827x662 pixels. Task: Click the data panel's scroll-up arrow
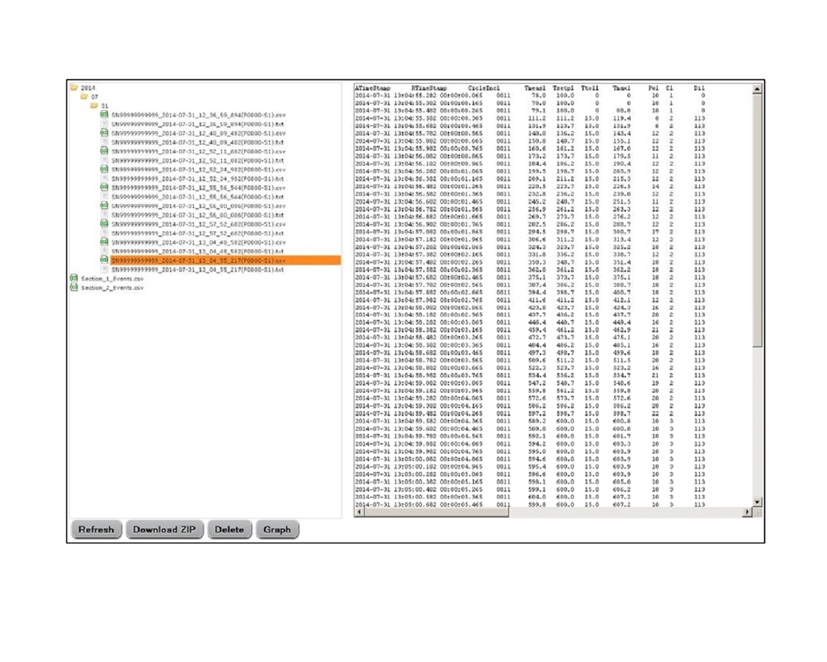[x=758, y=88]
